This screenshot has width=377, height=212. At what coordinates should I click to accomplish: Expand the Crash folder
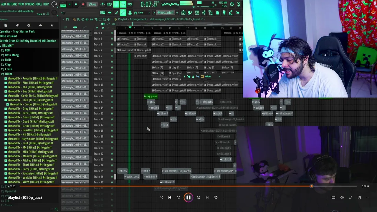coord(9,69)
